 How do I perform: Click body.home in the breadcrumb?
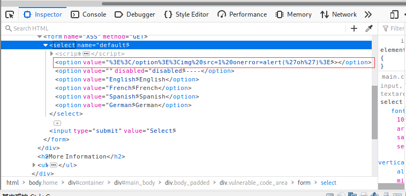[43, 183]
